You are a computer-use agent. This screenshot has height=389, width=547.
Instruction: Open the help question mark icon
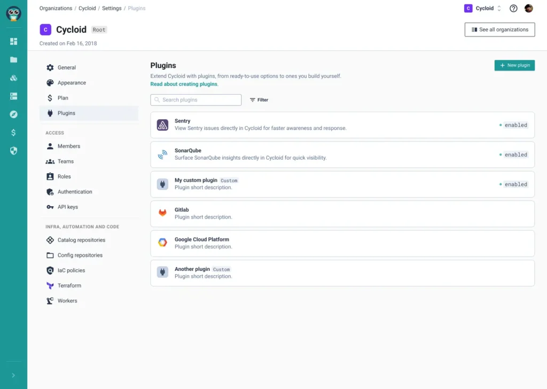513,9
